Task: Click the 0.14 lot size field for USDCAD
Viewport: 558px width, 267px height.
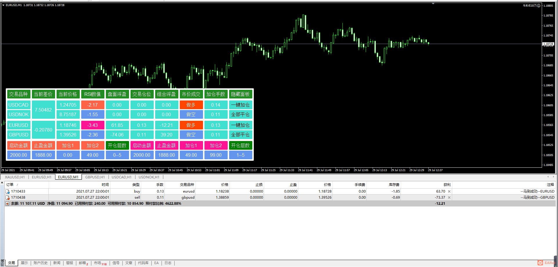Action: tap(216, 105)
